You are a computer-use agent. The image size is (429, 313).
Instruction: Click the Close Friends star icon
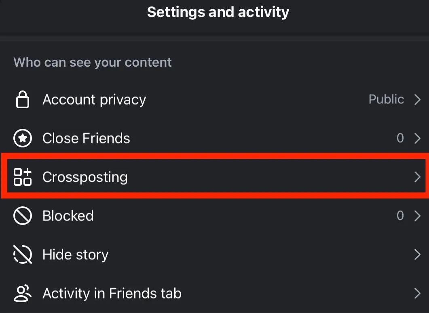tap(23, 139)
